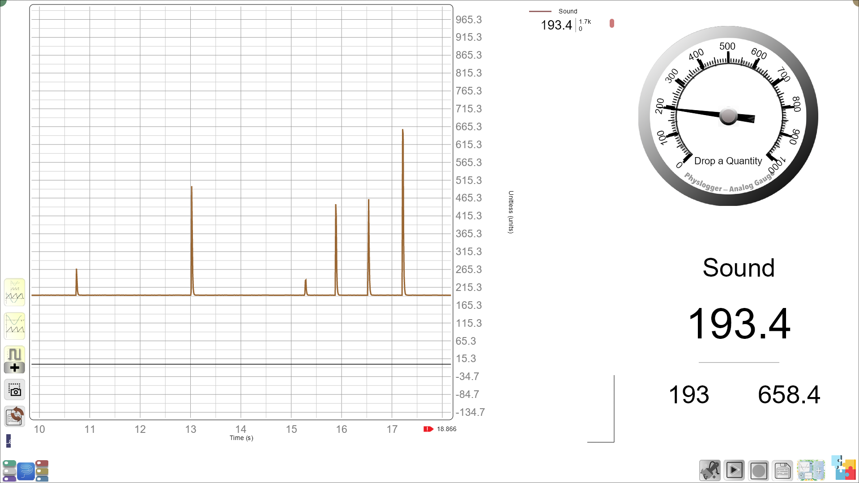Click the Unitless (units) axis label
Image resolution: width=859 pixels, height=483 pixels.
pyautogui.click(x=511, y=212)
